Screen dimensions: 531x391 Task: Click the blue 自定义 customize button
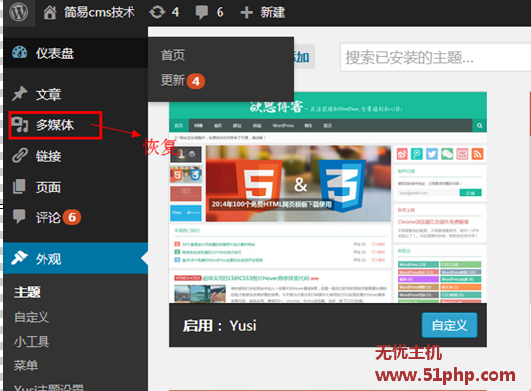(x=449, y=325)
